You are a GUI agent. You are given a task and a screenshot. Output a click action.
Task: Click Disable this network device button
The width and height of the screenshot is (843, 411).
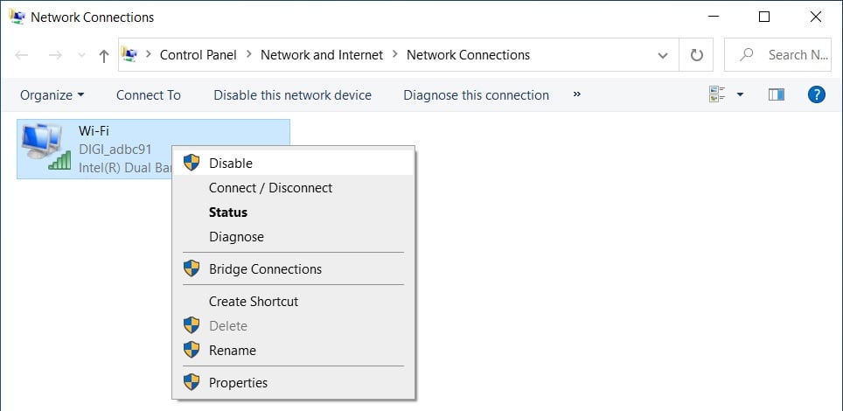tap(292, 94)
